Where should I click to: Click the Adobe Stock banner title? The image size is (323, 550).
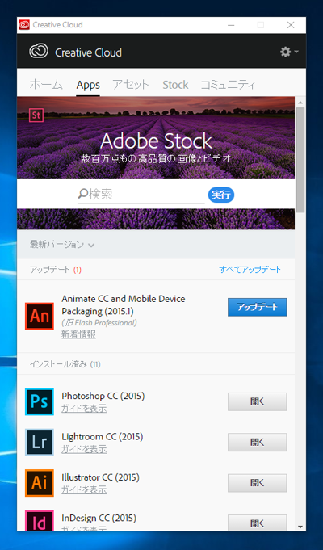tap(156, 141)
